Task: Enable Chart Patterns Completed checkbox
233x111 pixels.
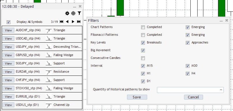Action: point(143,27)
